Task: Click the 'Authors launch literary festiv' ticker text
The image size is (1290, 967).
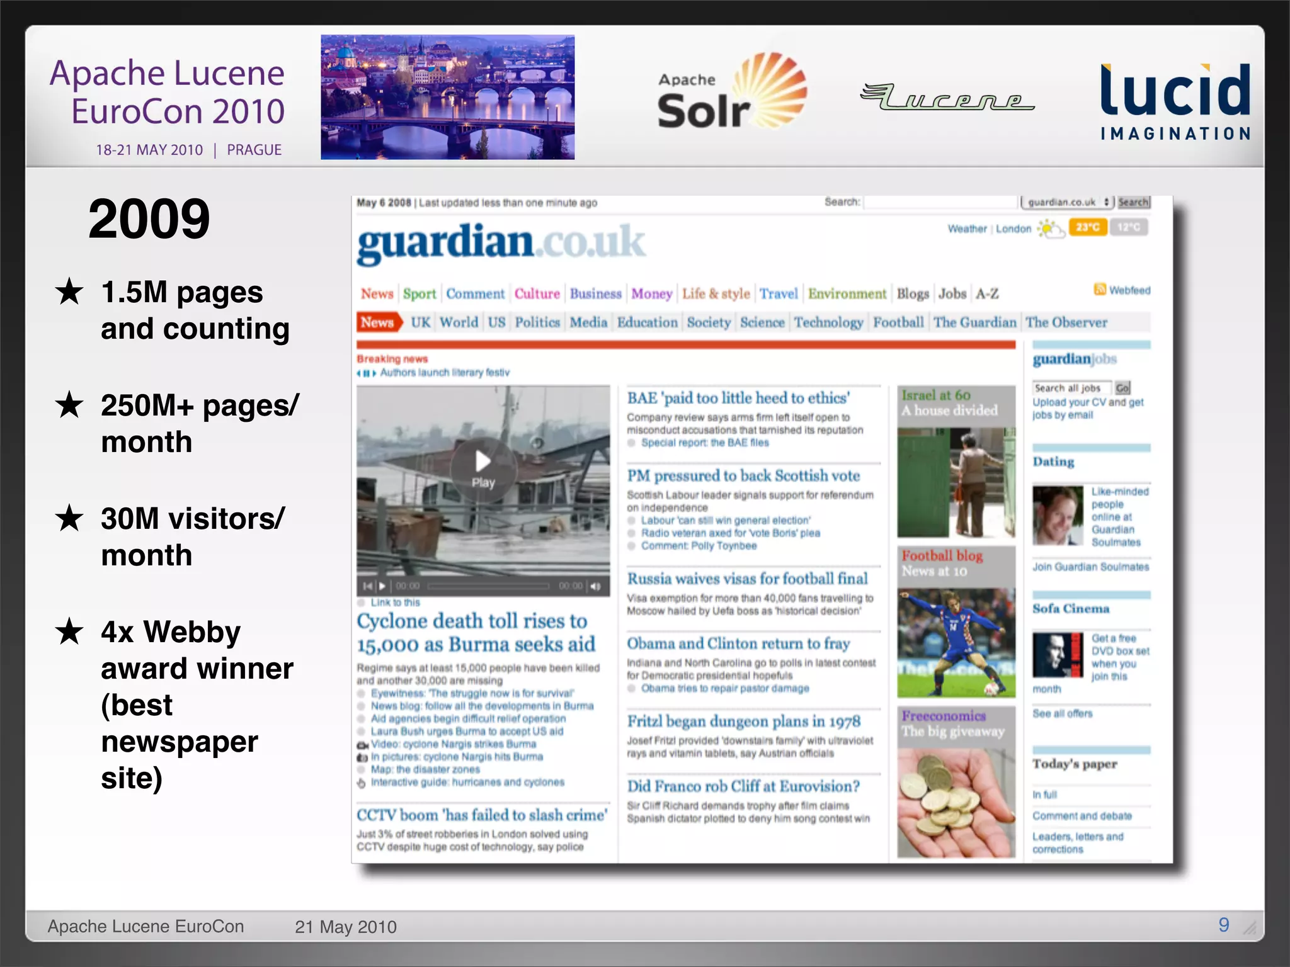Action: tap(445, 373)
